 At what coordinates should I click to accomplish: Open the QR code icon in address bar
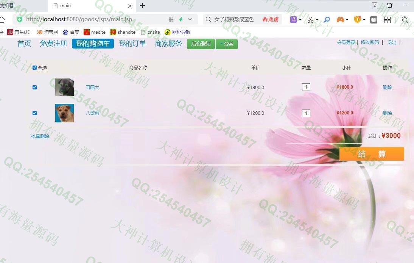click(171, 19)
